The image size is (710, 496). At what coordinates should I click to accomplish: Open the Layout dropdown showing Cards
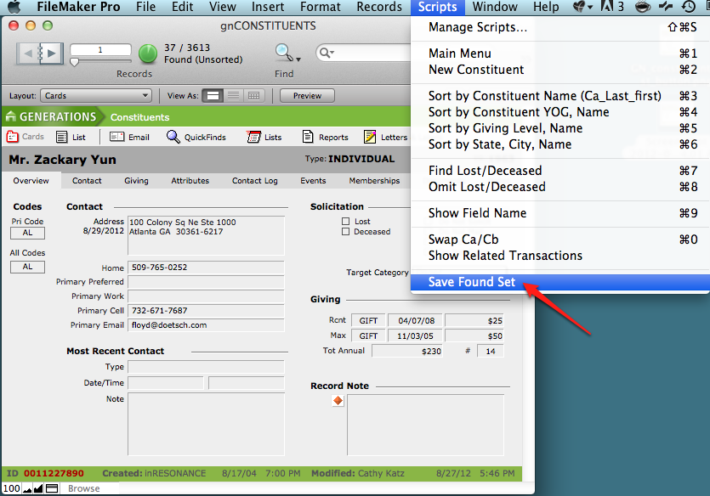(97, 96)
